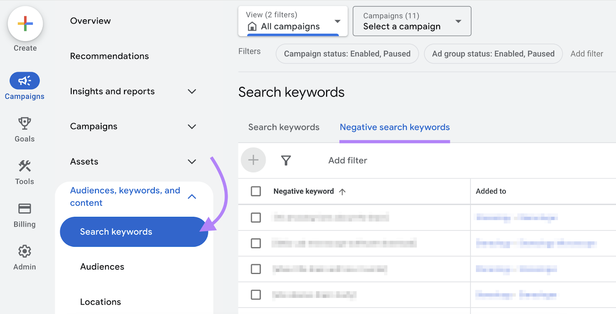
Task: Open Goals trophy icon
Action: (25, 123)
